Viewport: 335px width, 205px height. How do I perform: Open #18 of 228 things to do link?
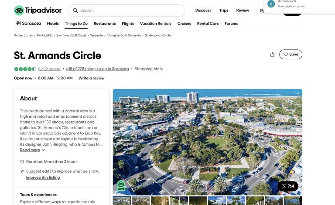click(x=97, y=69)
